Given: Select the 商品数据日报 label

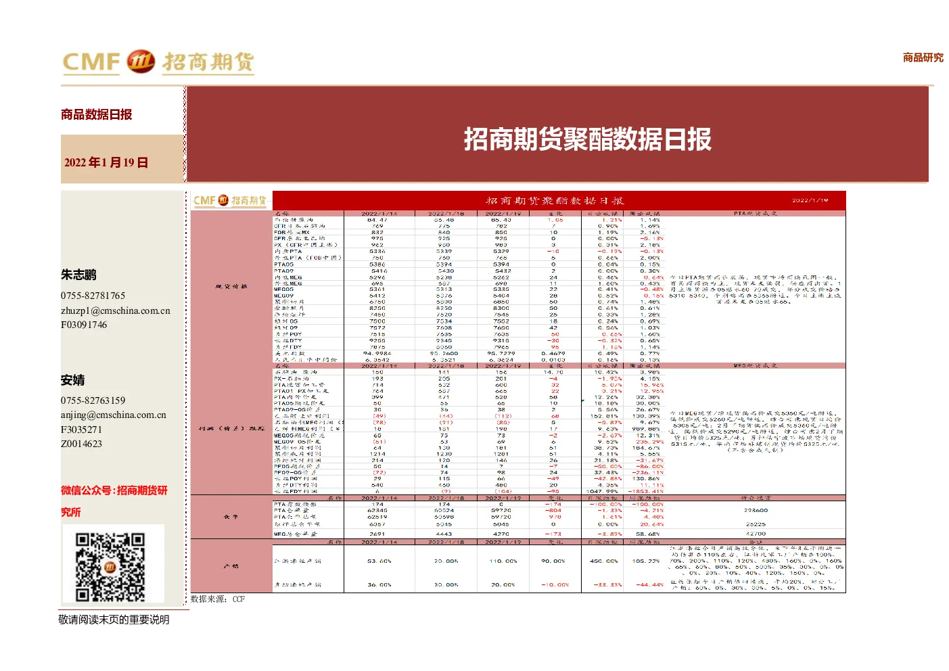Looking at the screenshot, I should coord(97,114).
